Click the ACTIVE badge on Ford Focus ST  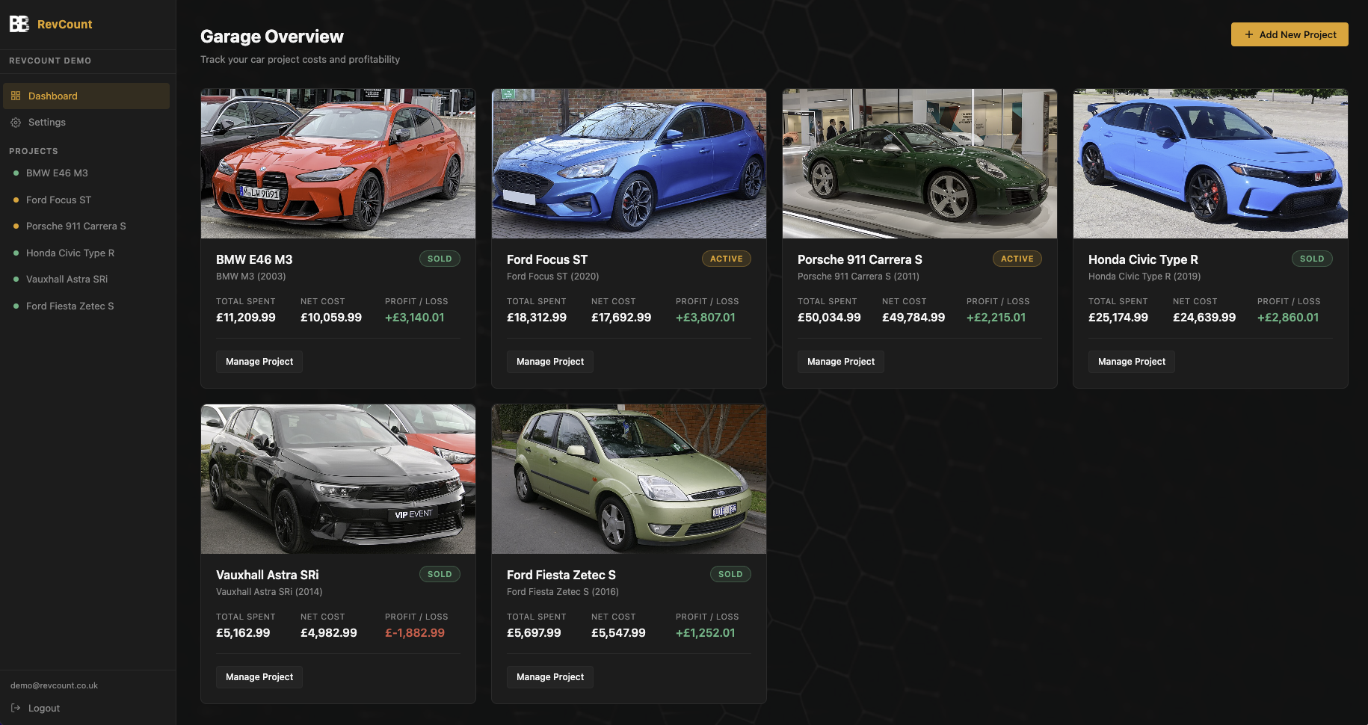727,259
